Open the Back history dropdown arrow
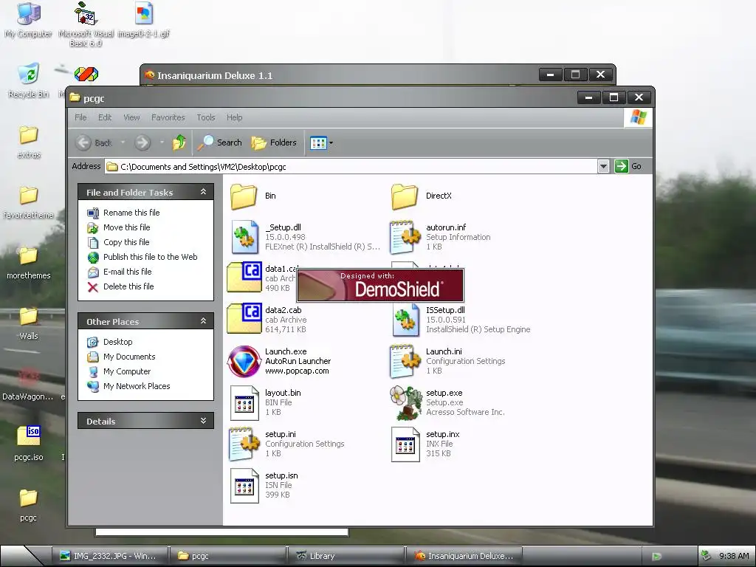 (123, 142)
